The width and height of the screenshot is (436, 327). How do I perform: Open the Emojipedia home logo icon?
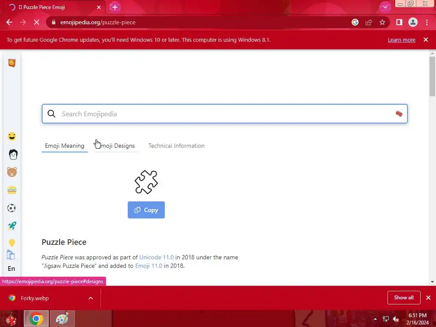coord(11,63)
